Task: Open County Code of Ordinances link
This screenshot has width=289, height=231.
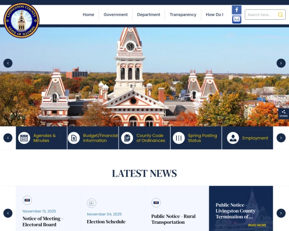Action: tap(151, 138)
